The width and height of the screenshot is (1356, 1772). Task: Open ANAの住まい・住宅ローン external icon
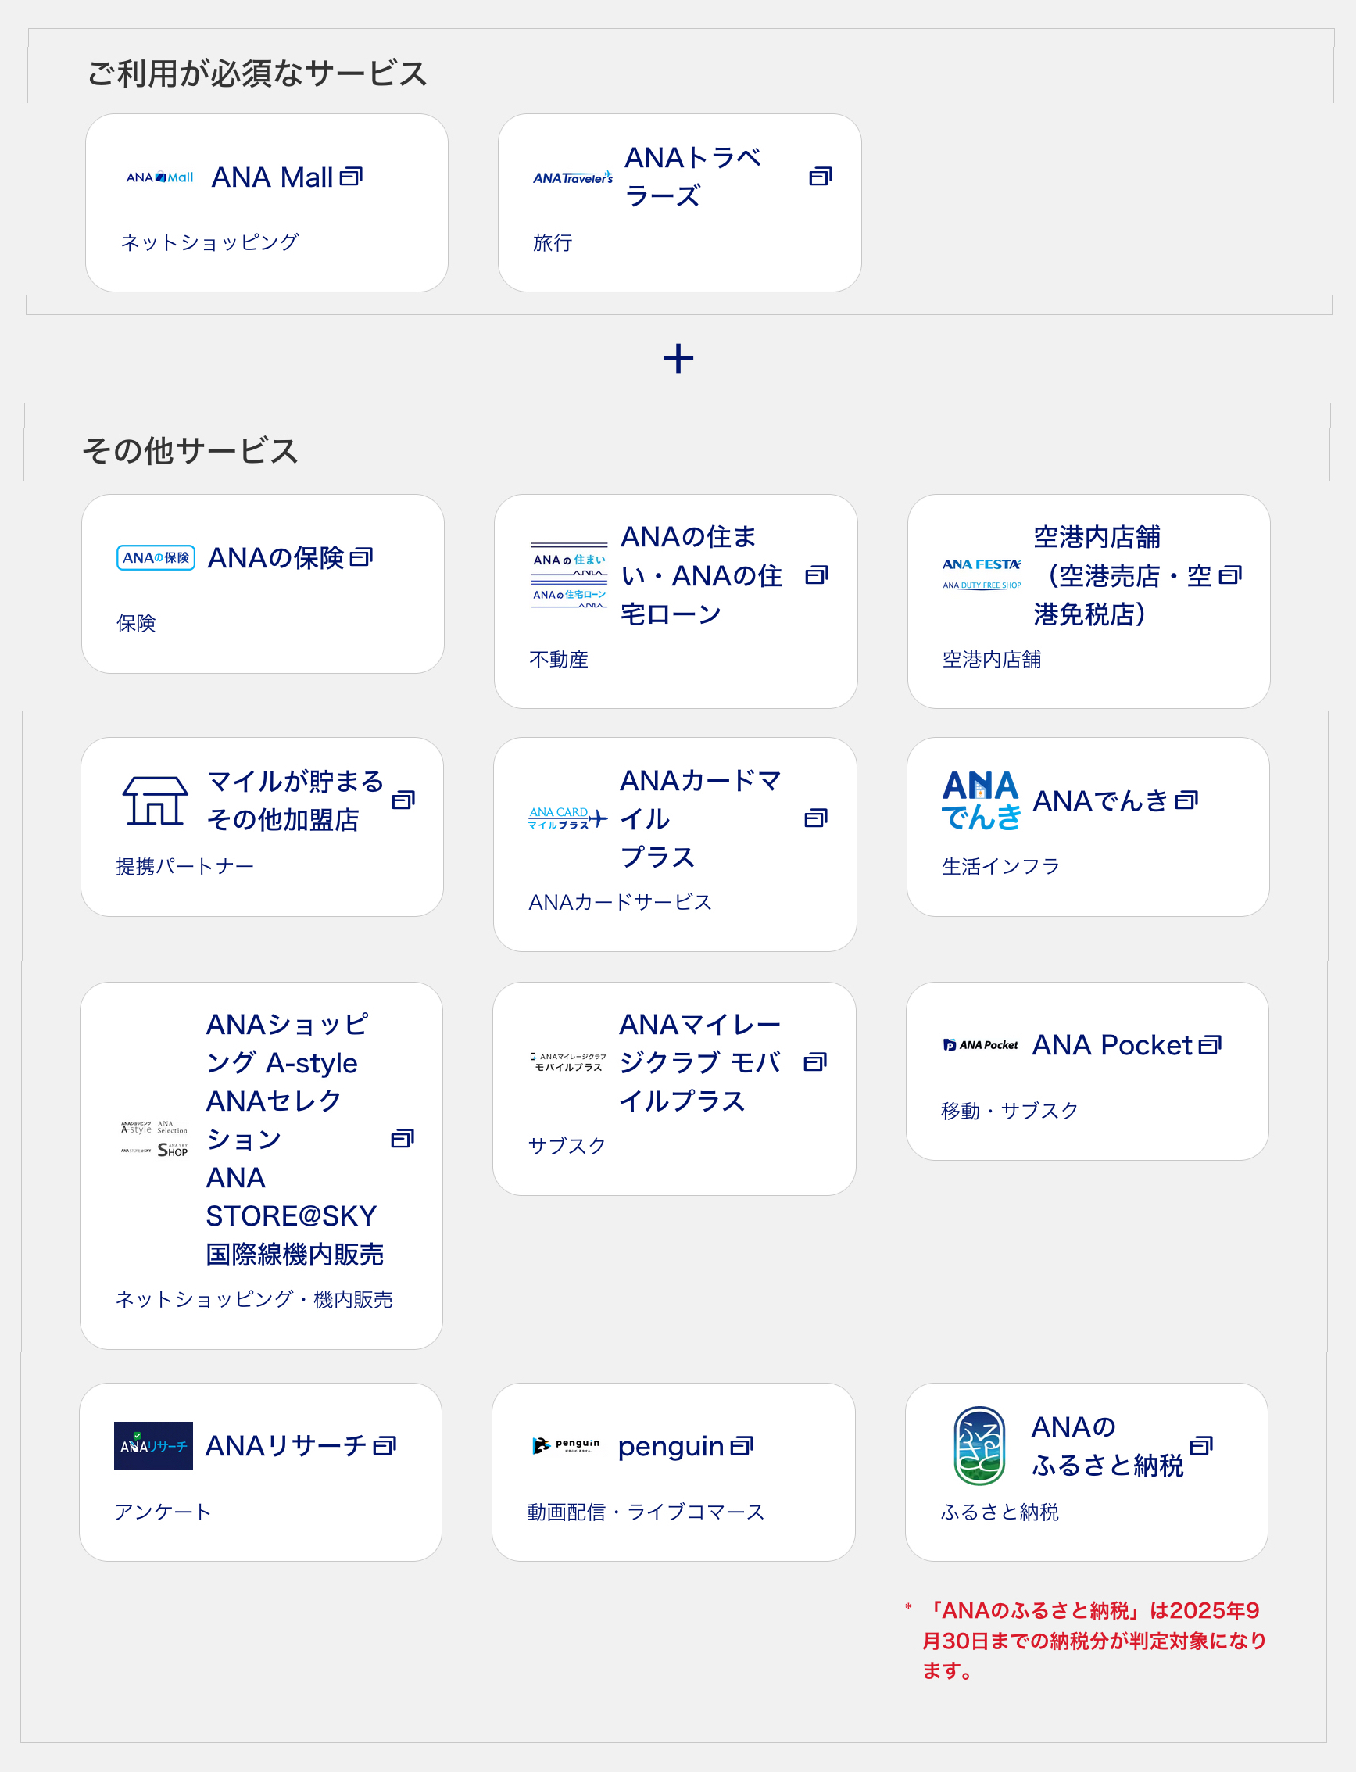(817, 575)
